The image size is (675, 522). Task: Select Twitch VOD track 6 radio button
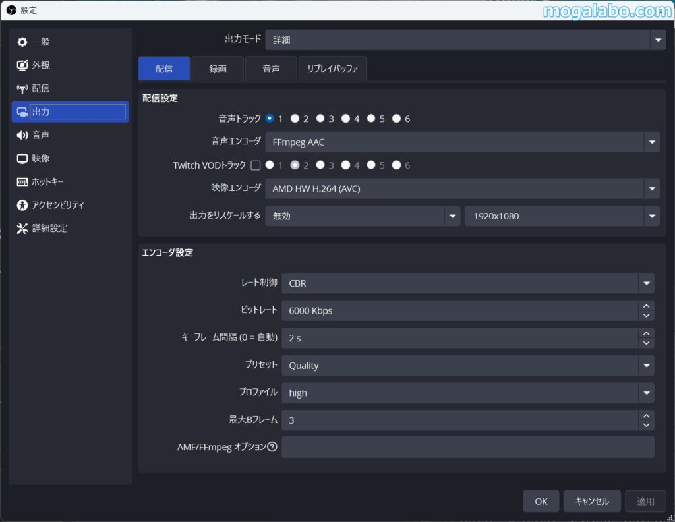pos(396,165)
